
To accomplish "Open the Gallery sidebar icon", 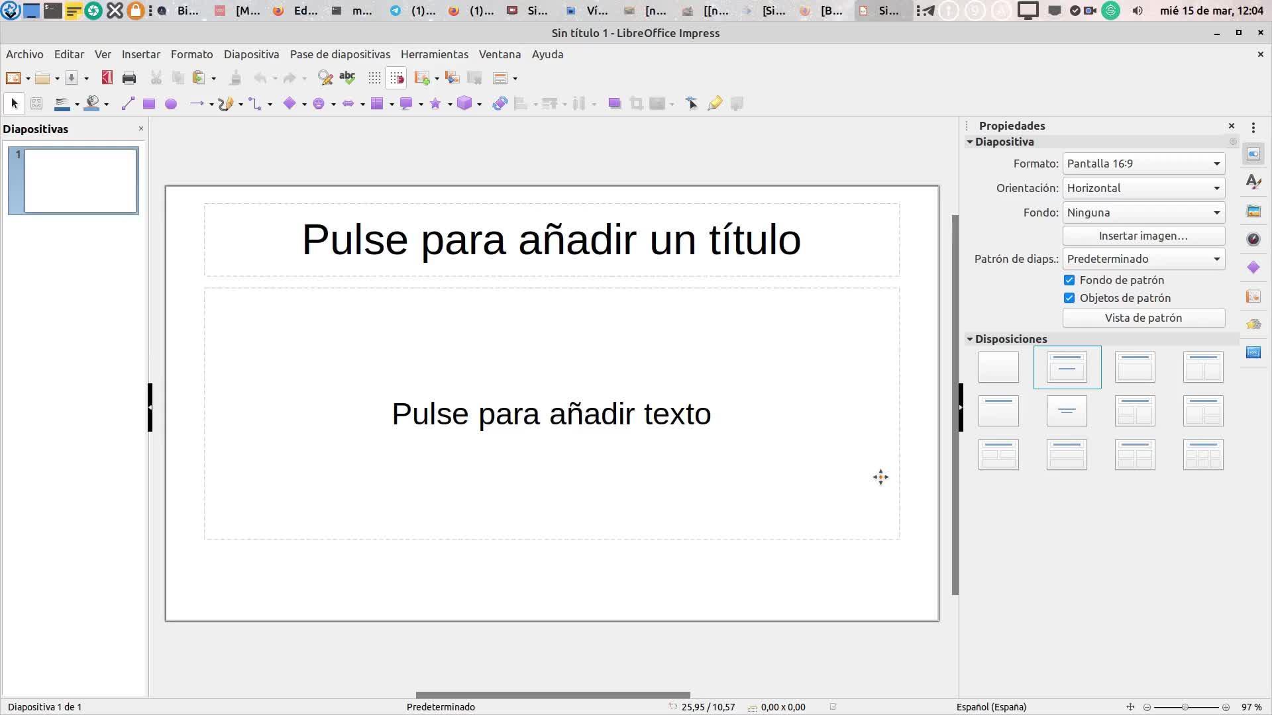I will 1253,211.
